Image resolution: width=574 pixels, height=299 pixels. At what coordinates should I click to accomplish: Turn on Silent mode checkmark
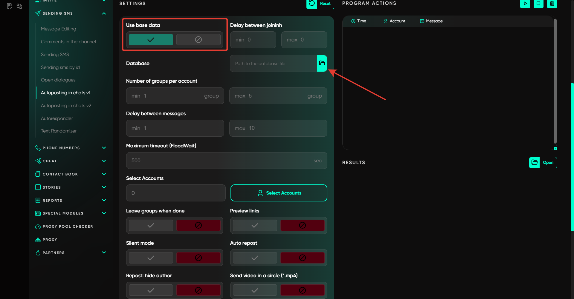point(151,258)
